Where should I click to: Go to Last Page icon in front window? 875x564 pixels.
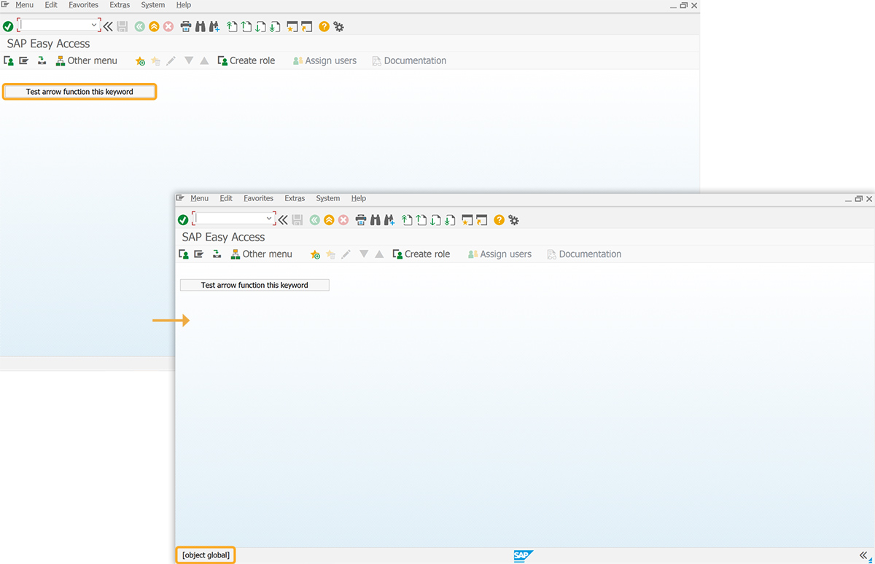coord(450,219)
